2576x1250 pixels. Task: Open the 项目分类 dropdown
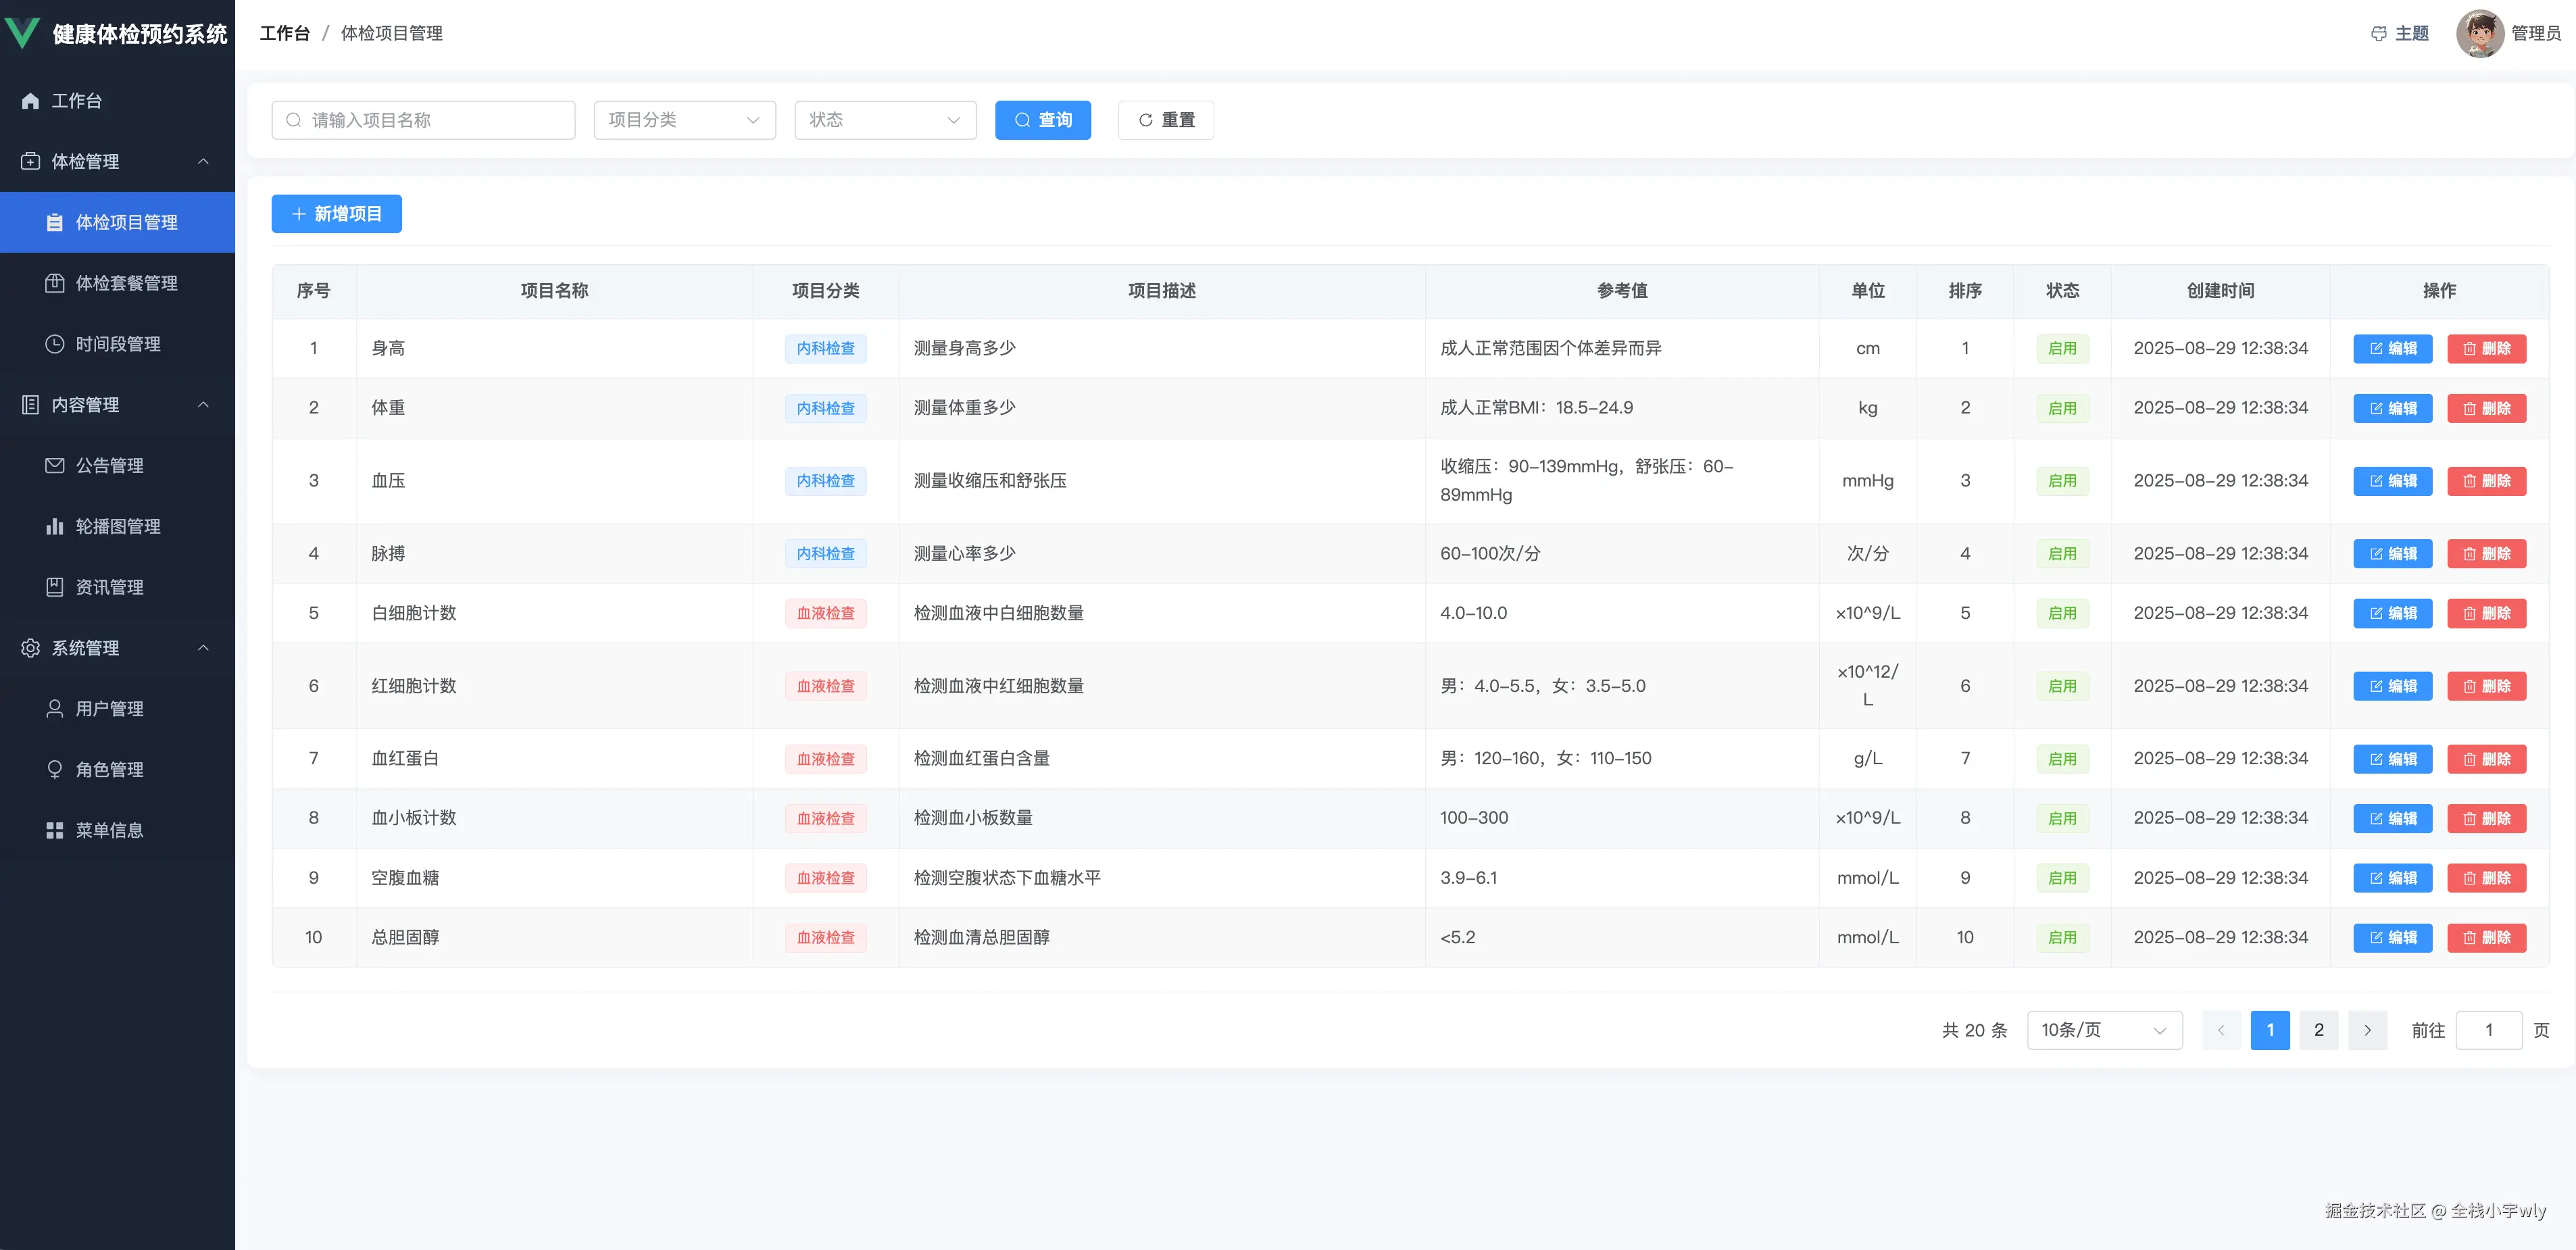pyautogui.click(x=684, y=119)
